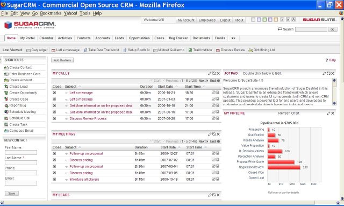Close the My Calls dashlet

tap(218, 73)
